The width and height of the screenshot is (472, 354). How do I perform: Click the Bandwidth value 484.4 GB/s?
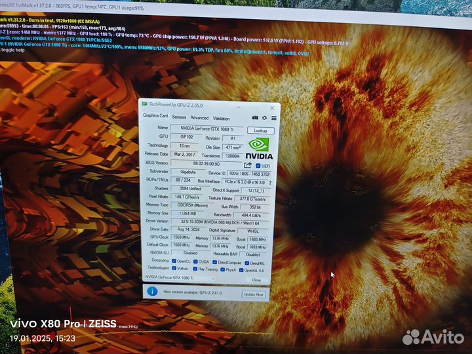(251, 215)
